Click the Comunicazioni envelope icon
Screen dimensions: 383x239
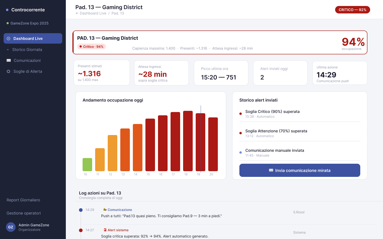[9, 60]
